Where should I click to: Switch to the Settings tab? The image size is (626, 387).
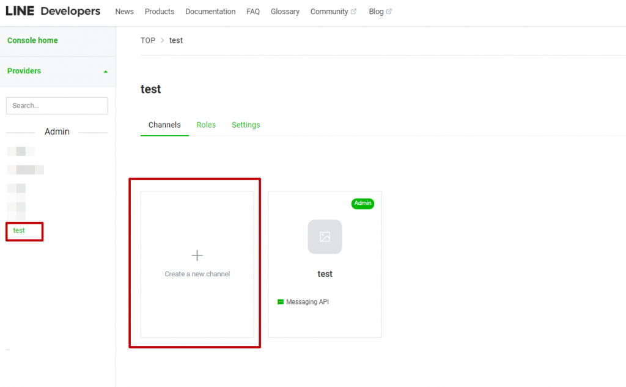(246, 125)
